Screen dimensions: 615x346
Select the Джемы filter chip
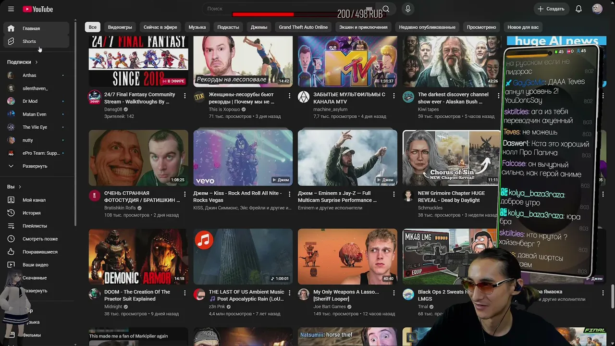(x=259, y=27)
